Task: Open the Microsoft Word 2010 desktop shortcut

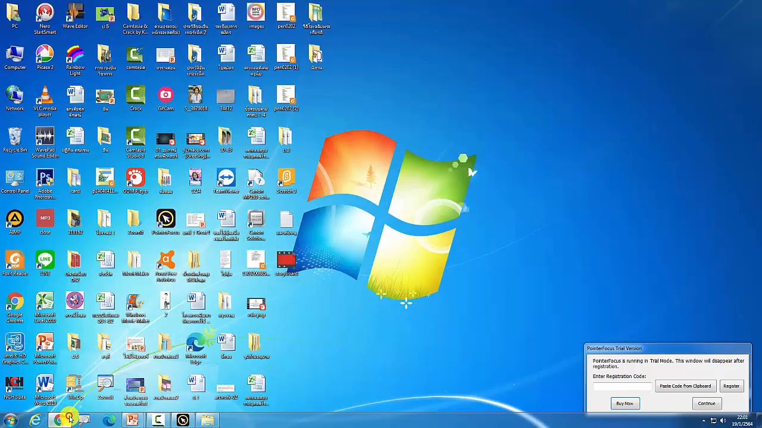Action: [45, 390]
